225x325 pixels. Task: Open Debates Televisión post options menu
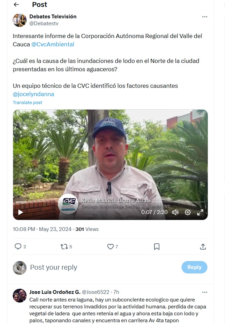tap(205, 17)
